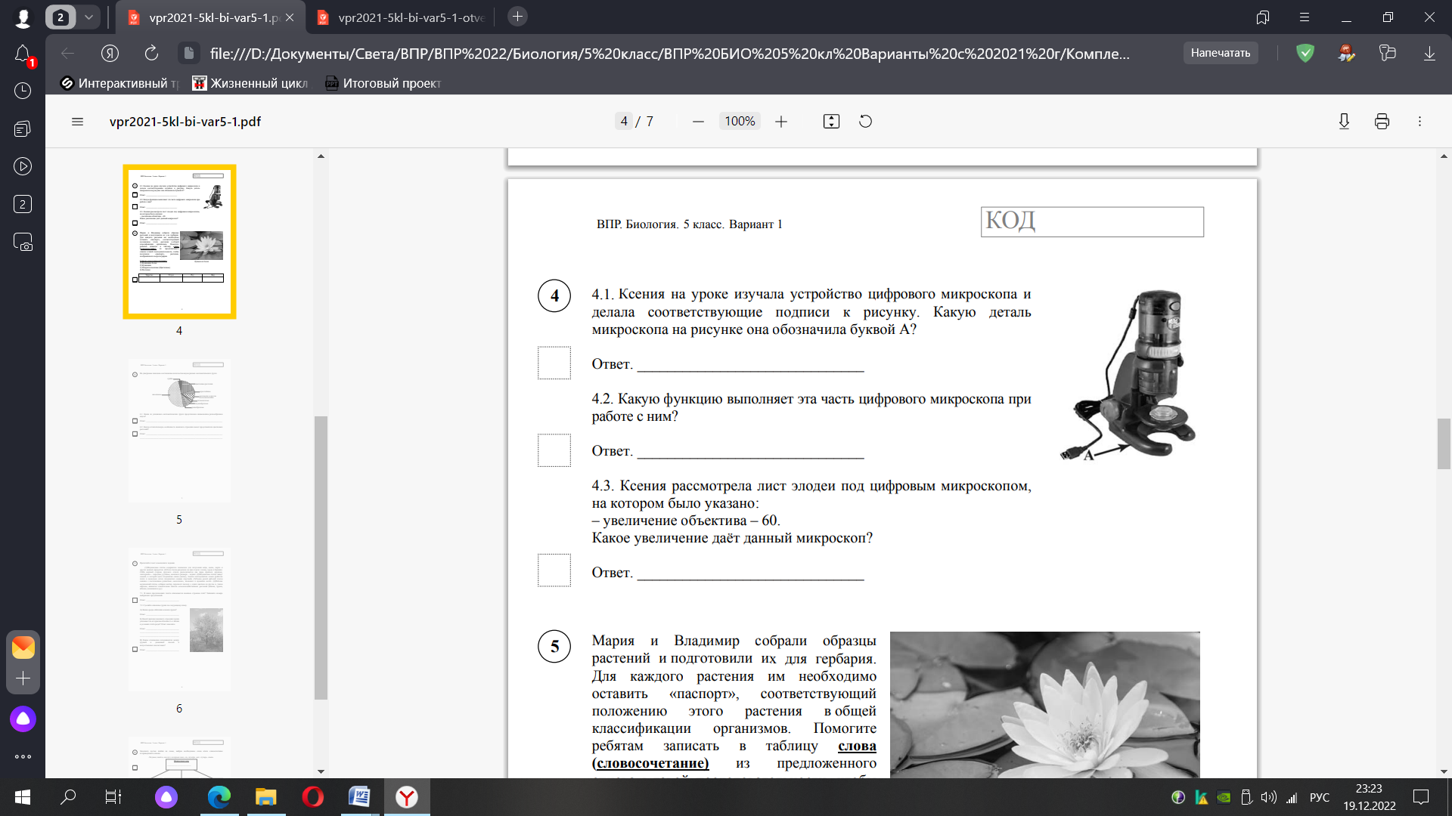Launch Alice assistant in sidebar
The height and width of the screenshot is (816, 1452).
(23, 719)
